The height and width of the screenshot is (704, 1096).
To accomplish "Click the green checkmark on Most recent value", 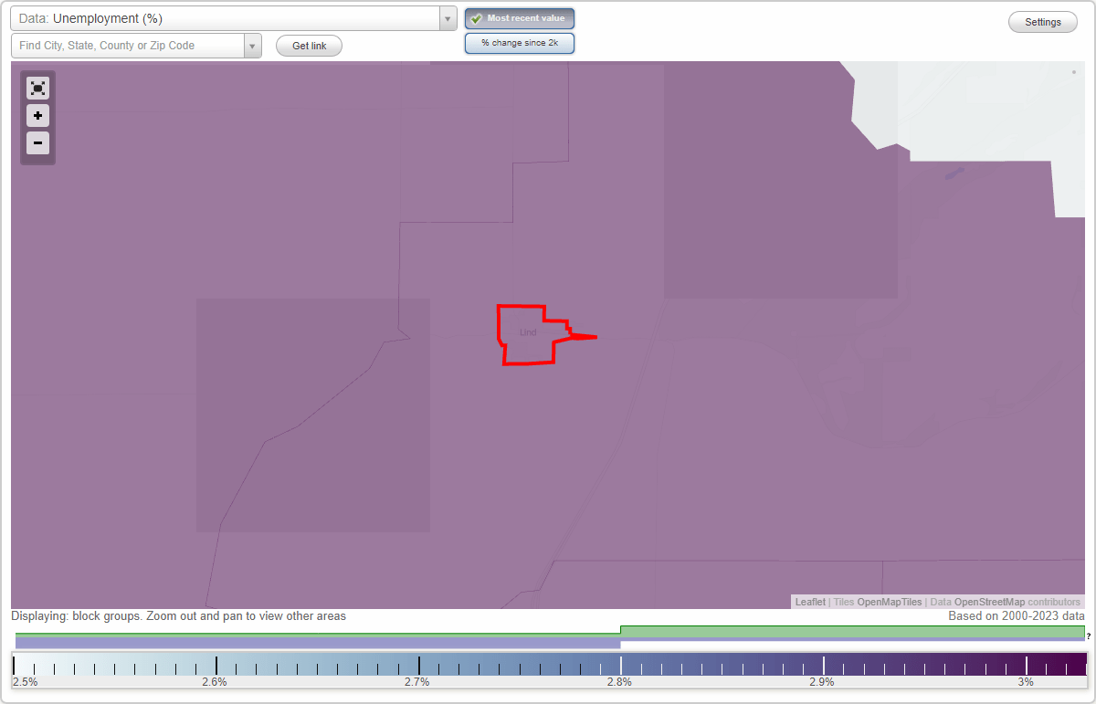I will 475,18.
